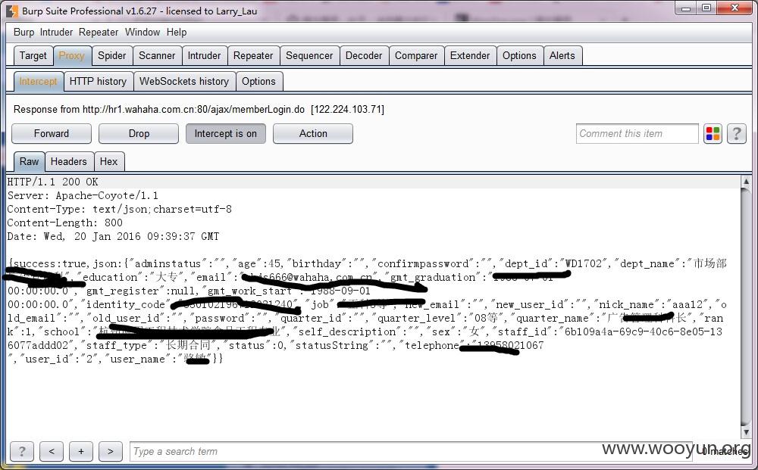758x470 pixels.
Task: Select the Proxy Options sub-tab
Action: point(259,81)
